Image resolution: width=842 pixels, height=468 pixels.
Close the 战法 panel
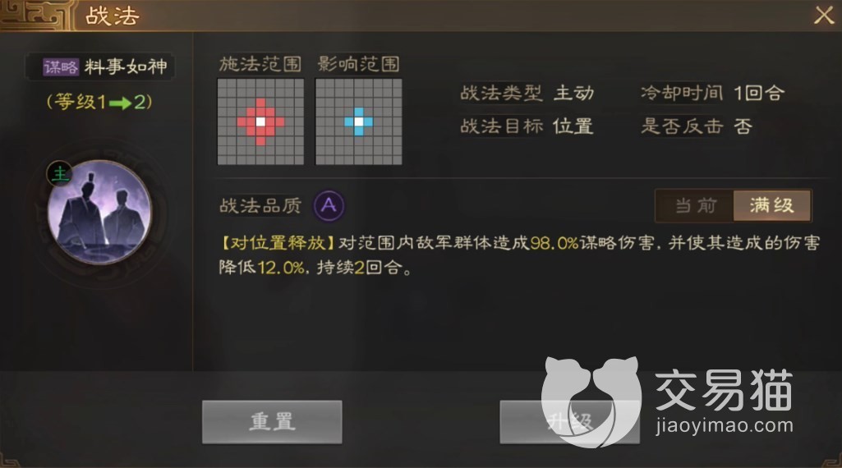point(823,15)
